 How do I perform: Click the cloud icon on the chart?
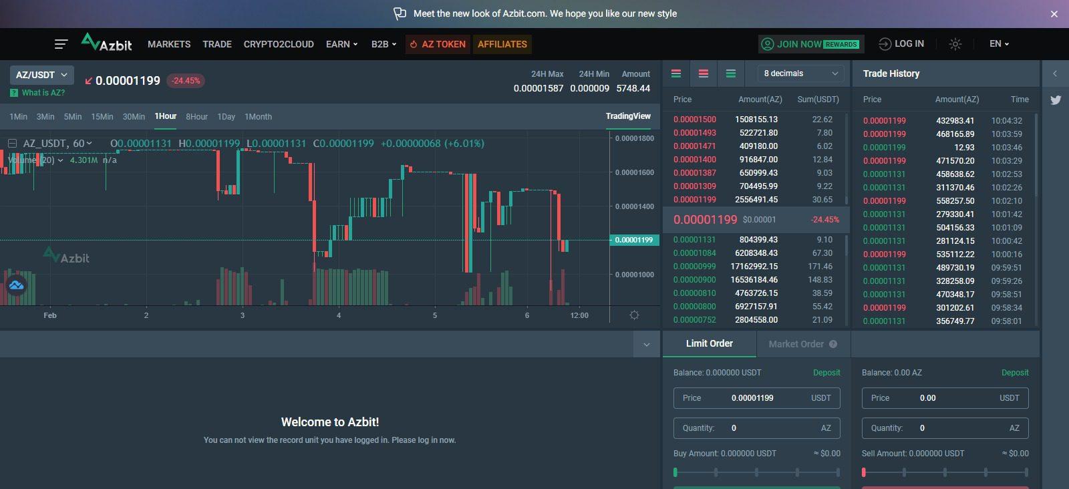[16, 285]
